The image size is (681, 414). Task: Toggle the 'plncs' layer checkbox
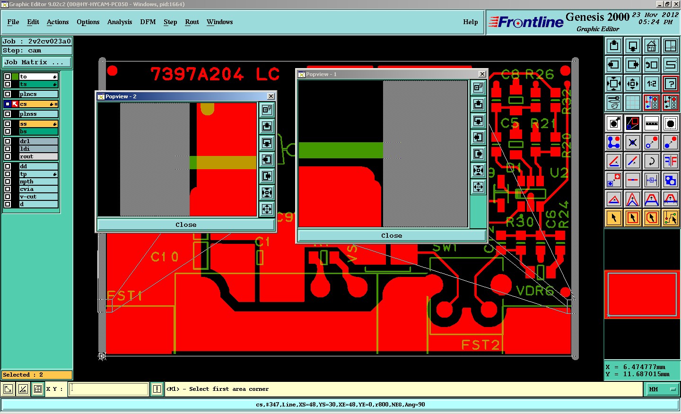(x=8, y=94)
